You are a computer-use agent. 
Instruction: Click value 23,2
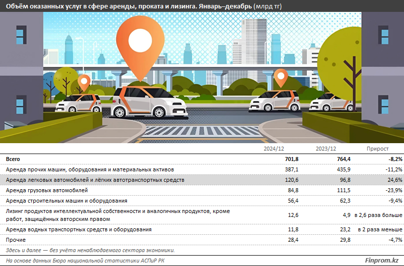[x=345, y=229]
